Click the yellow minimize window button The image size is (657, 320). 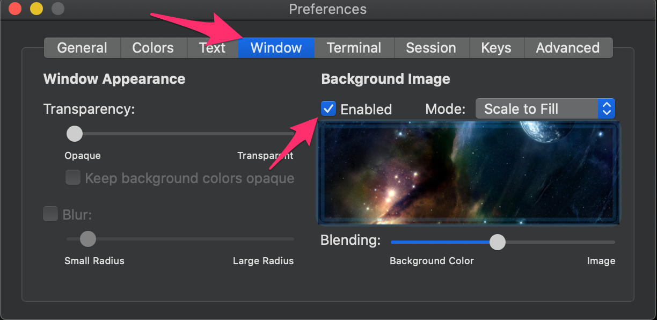point(36,9)
